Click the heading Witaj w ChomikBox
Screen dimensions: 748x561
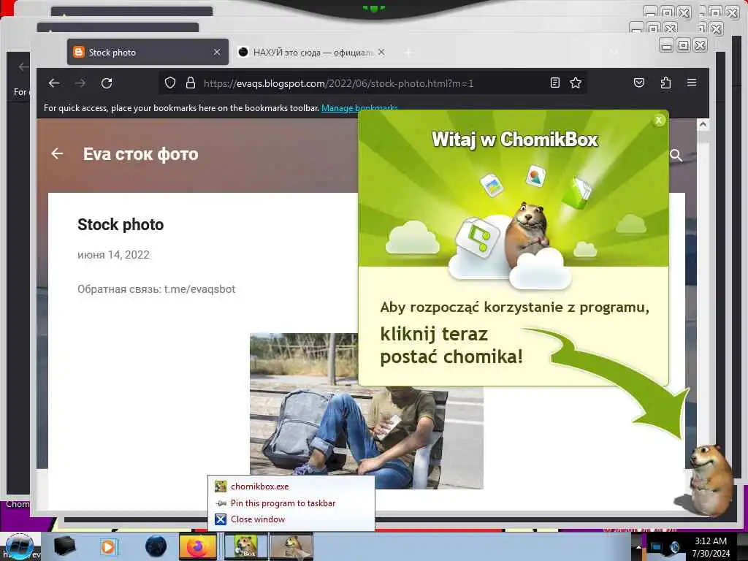pyautogui.click(x=515, y=140)
